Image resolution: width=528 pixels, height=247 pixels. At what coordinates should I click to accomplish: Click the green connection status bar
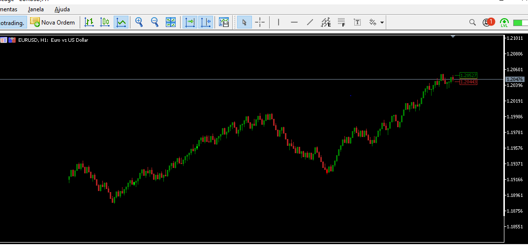pos(520,23)
